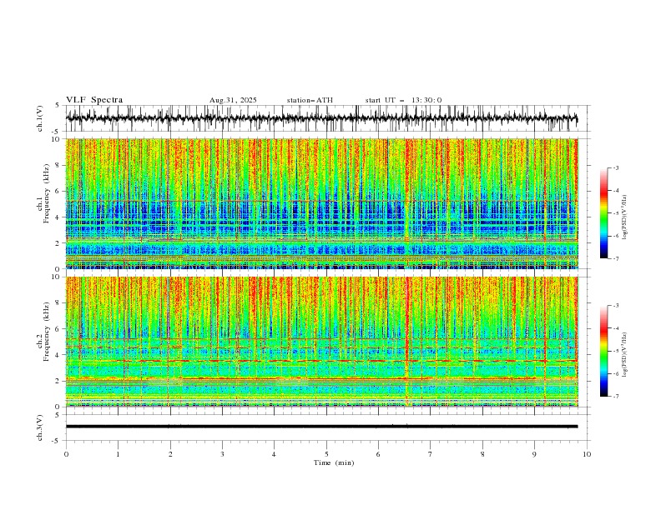Click the ch.2 "Frequency (kHz)" axis label
Image resolution: width=661 pixels, height=510 pixels.
click(46, 332)
